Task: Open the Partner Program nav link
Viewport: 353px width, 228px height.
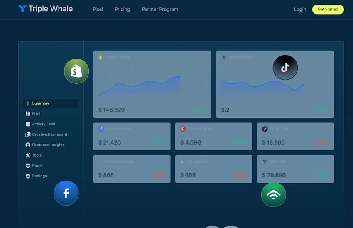Action: [x=160, y=9]
